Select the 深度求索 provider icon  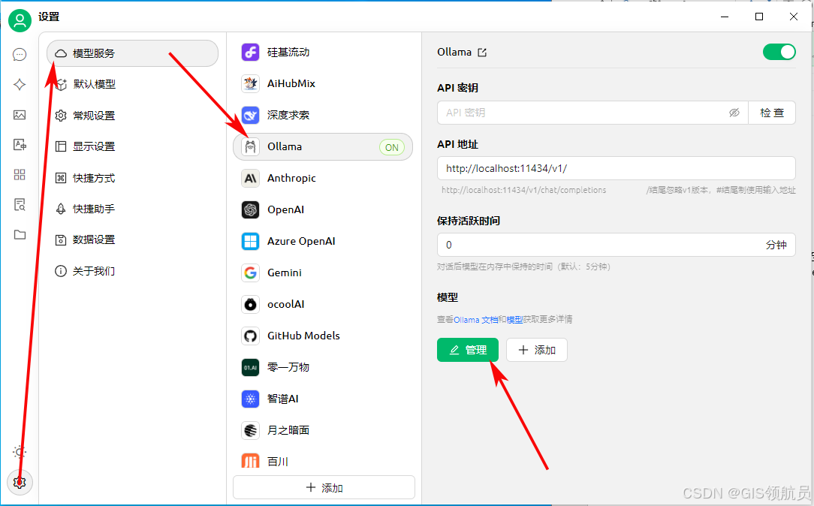point(250,115)
